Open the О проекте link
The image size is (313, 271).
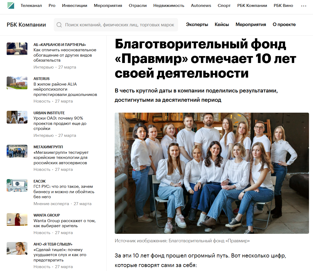tap(284, 24)
